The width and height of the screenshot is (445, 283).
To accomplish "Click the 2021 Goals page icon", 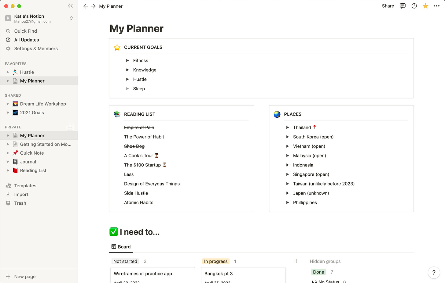I will (15, 113).
